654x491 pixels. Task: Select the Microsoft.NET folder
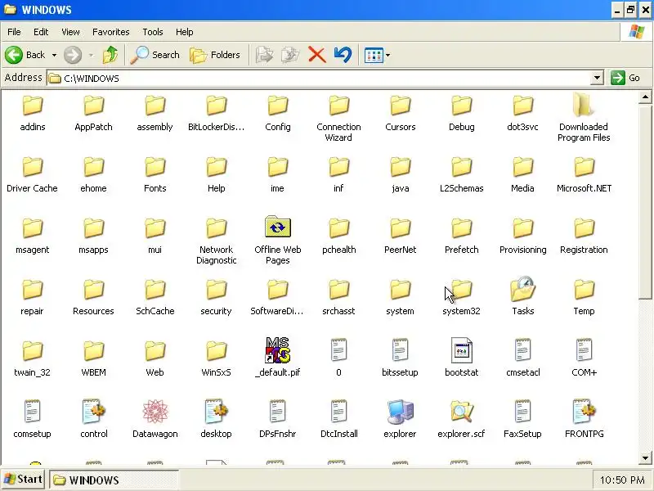(584, 174)
